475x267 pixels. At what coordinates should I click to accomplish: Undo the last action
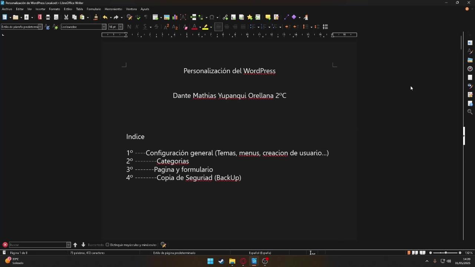click(105, 17)
